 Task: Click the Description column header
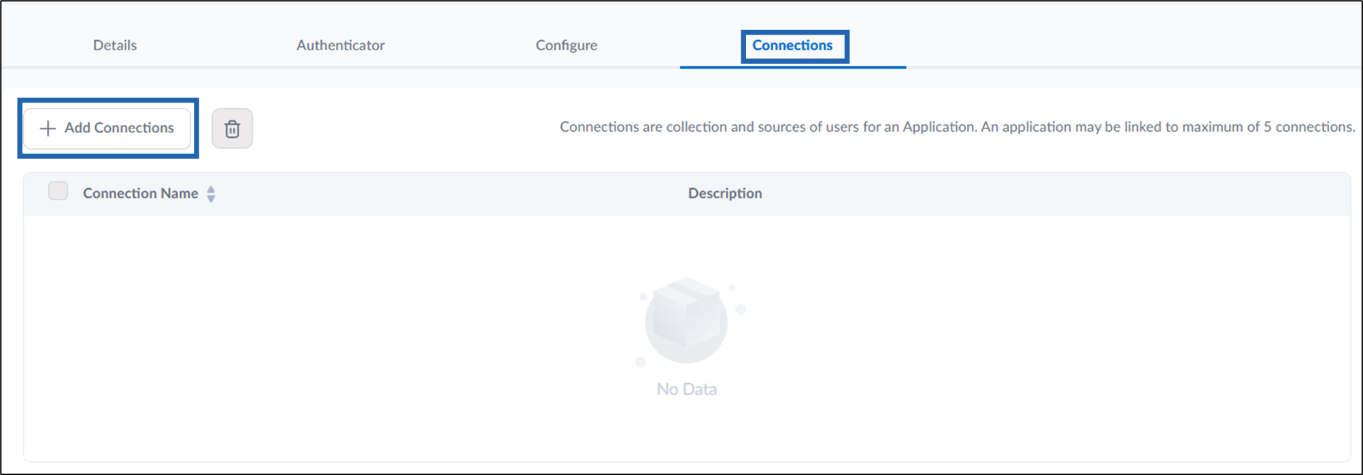pos(725,193)
